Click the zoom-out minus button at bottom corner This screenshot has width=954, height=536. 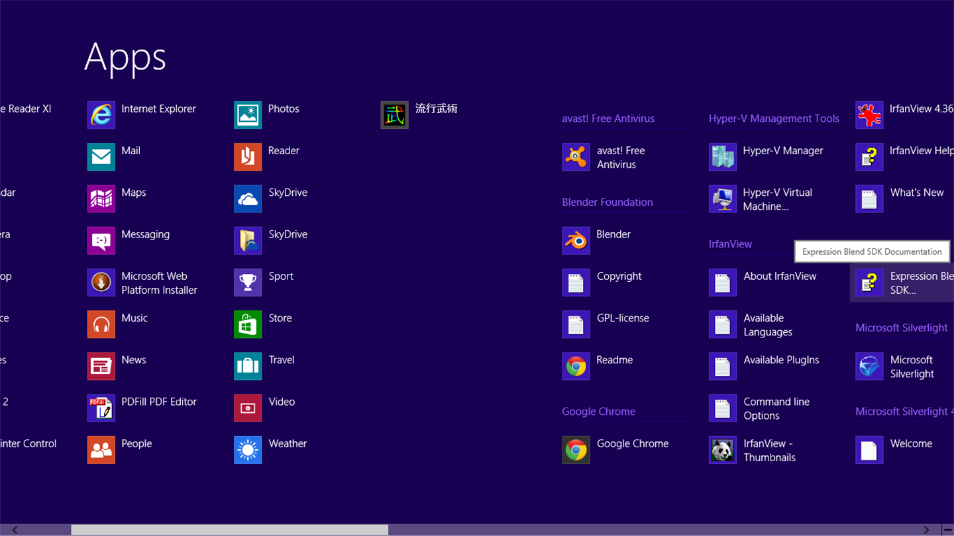click(x=948, y=530)
